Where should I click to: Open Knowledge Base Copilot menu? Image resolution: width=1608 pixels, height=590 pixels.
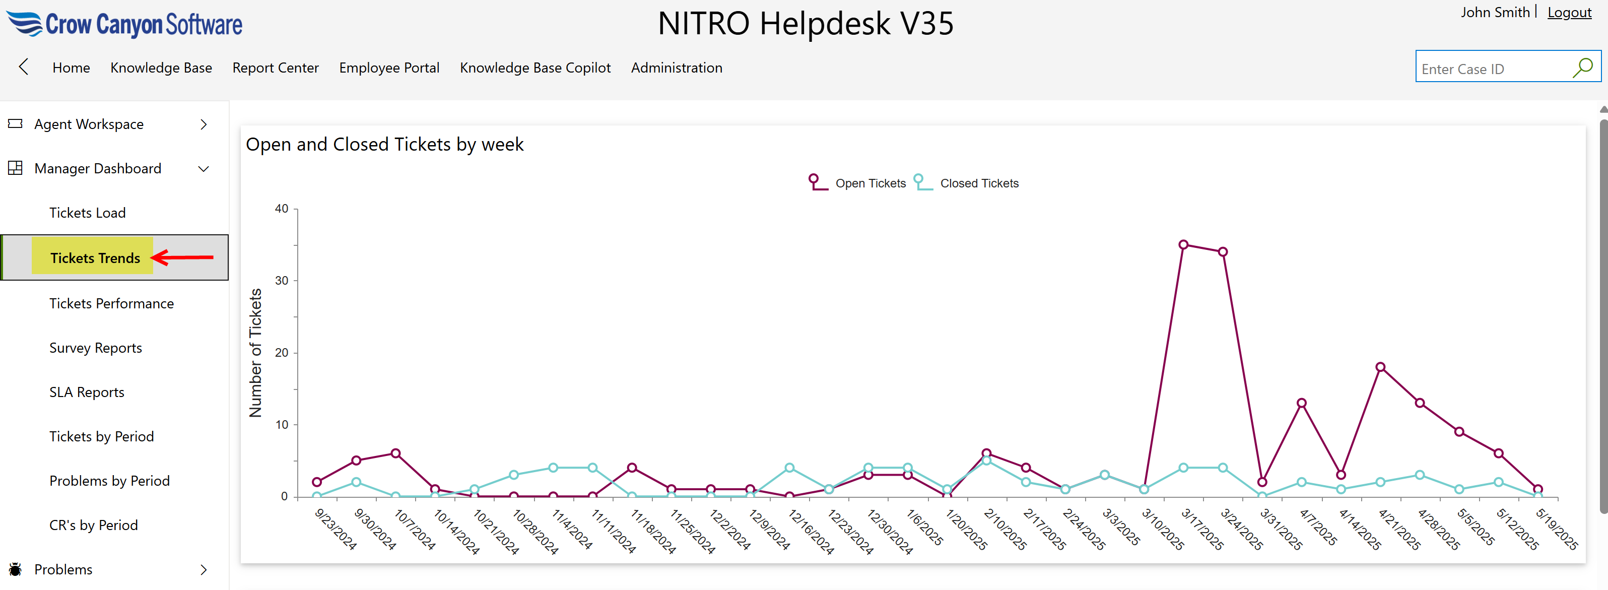(535, 68)
